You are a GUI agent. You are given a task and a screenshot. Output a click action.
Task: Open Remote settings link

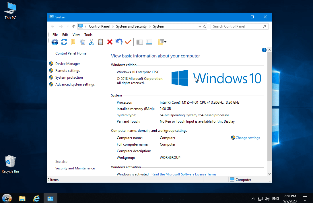[x=67, y=71]
